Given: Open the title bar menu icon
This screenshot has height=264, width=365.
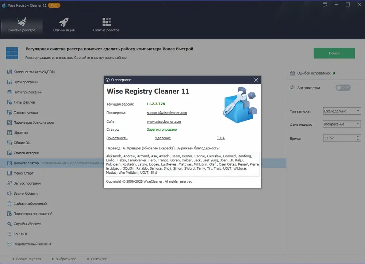Looking at the screenshot, I should [x=325, y=5].
